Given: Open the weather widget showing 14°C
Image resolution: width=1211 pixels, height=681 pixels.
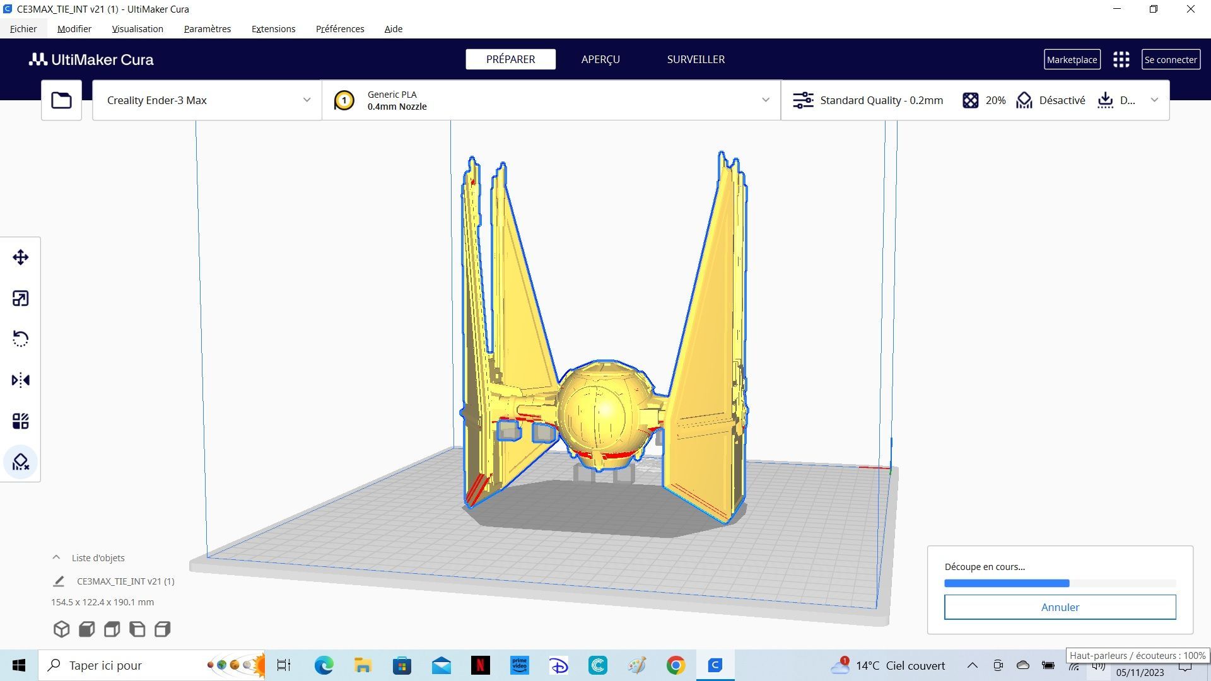Looking at the screenshot, I should tap(888, 665).
